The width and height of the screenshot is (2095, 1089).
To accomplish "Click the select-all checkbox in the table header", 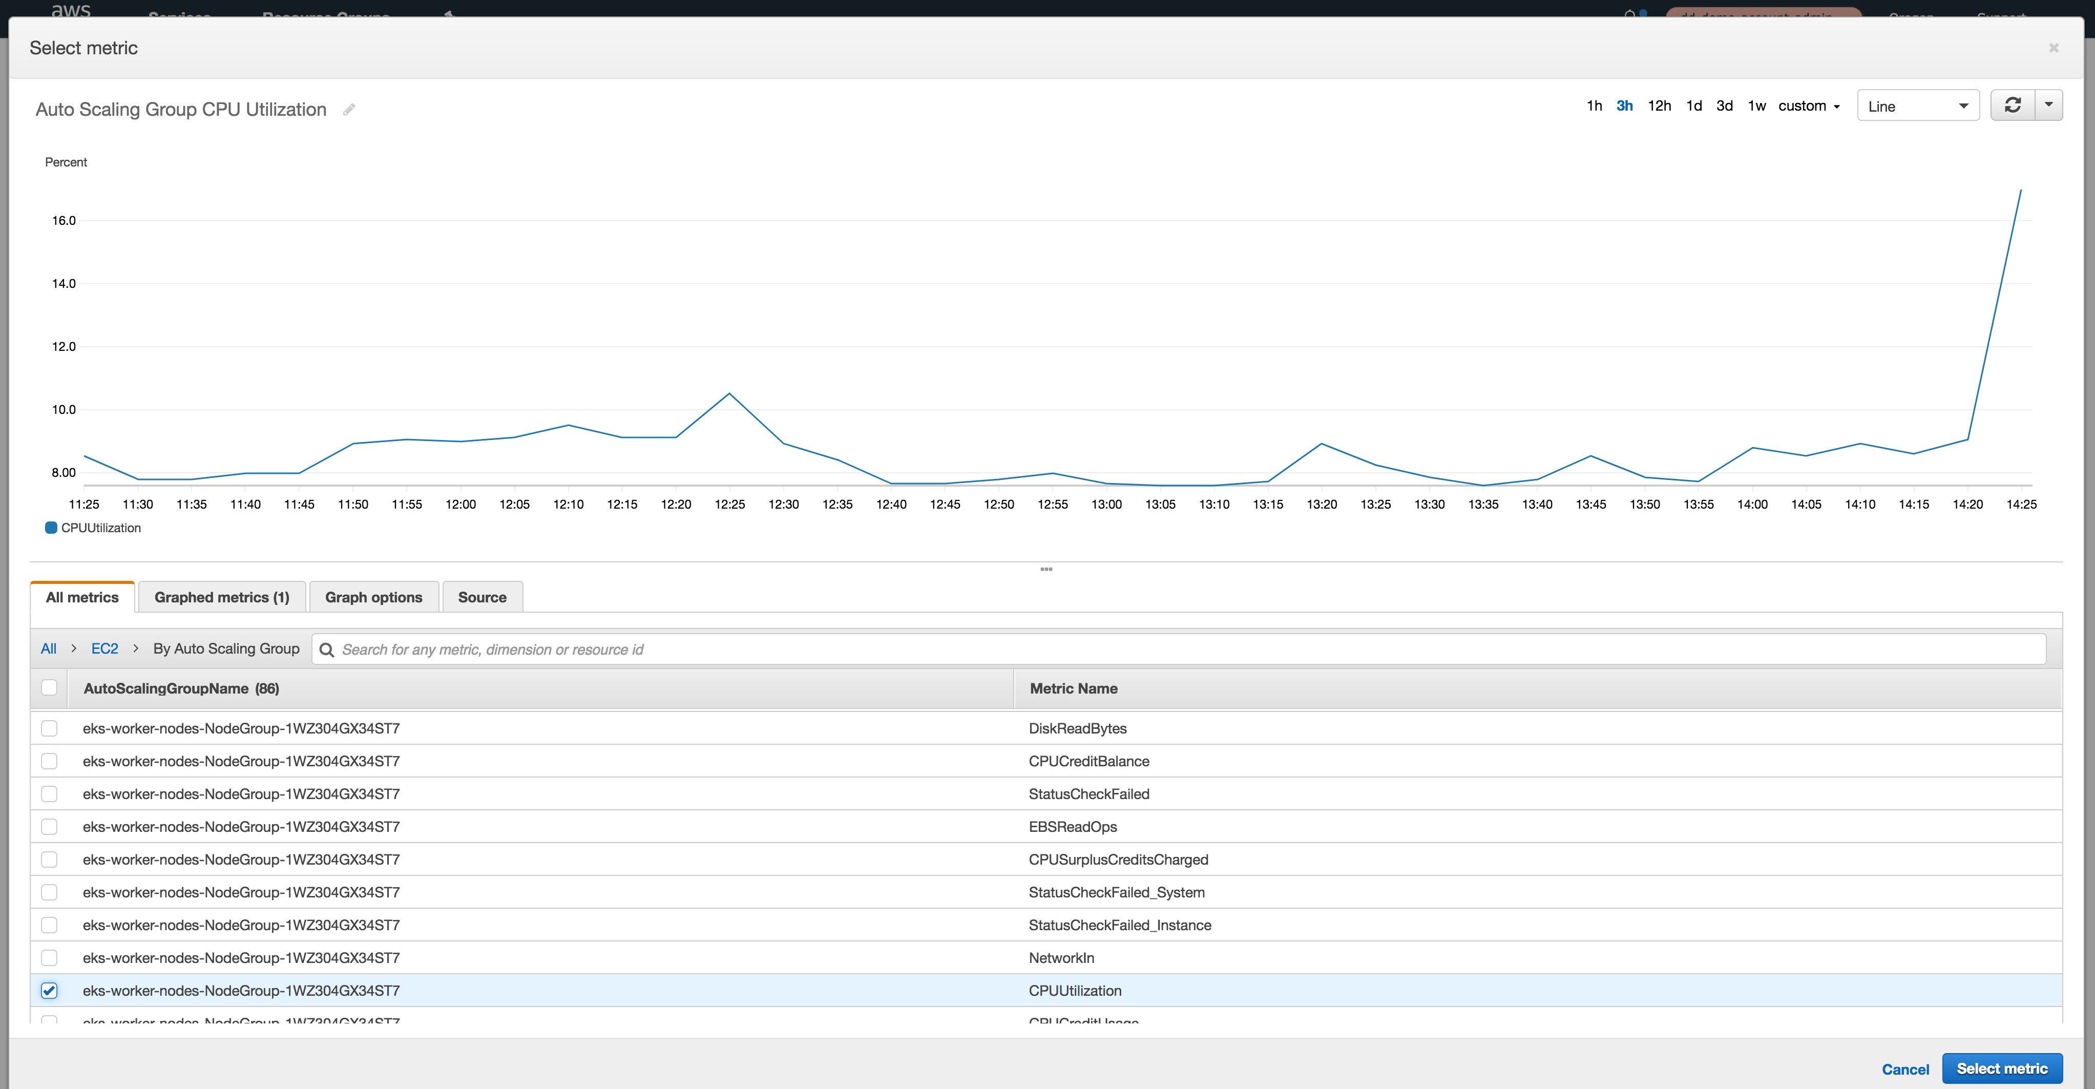I will [x=50, y=687].
